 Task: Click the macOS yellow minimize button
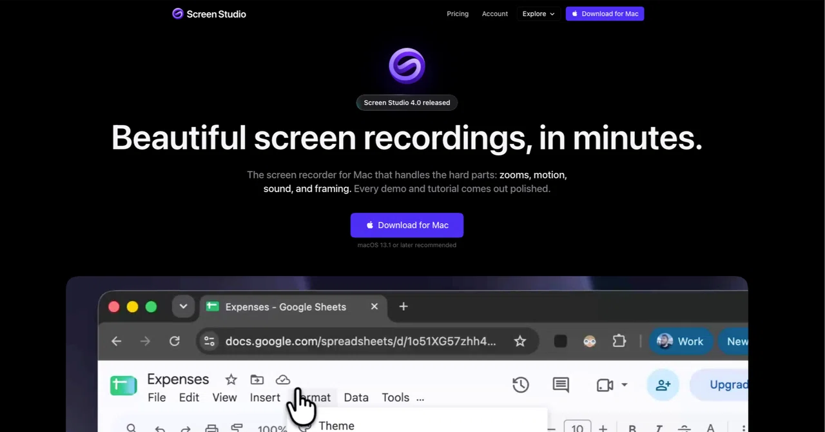point(132,307)
